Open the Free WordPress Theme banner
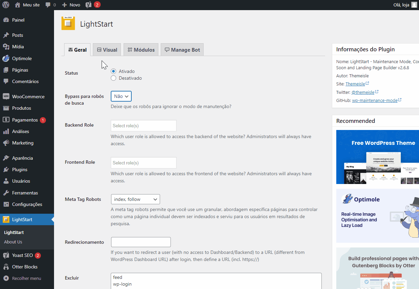 tap(377, 157)
